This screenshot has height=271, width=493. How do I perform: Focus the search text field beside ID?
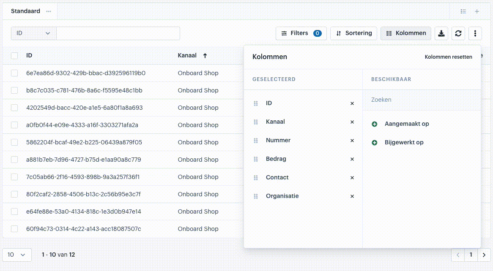(x=118, y=33)
